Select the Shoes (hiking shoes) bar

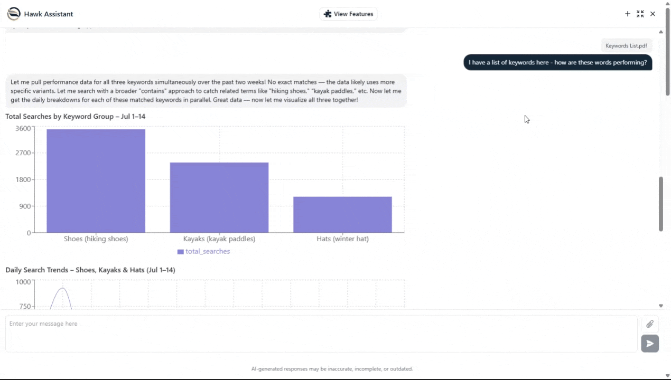96,181
